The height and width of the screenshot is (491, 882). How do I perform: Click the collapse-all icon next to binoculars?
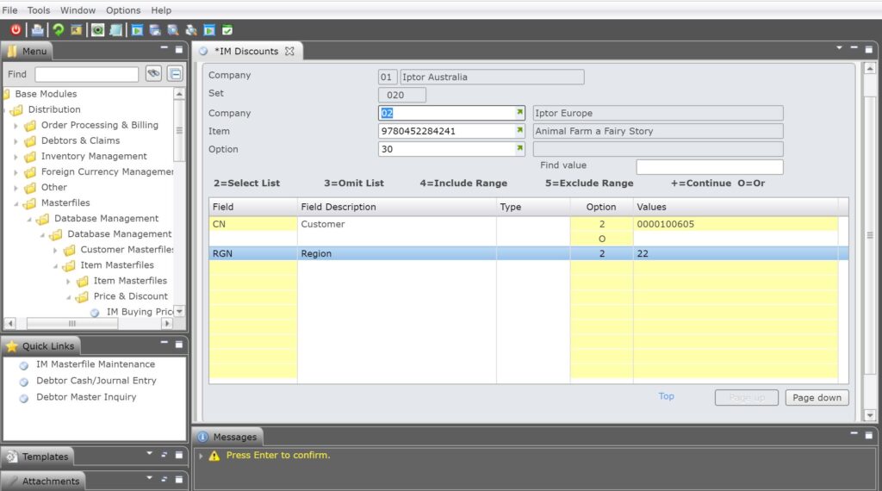[x=175, y=74]
